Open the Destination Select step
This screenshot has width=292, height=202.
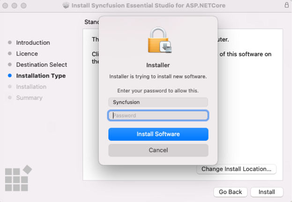[x=41, y=65]
